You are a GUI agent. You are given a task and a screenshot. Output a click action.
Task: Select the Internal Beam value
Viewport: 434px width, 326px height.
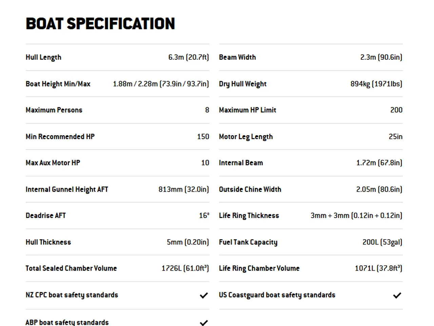click(x=379, y=163)
